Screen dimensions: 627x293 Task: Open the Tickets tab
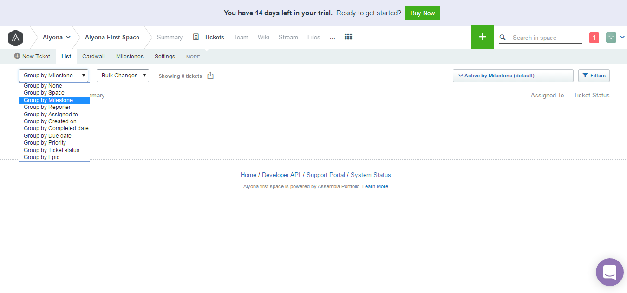pos(214,37)
